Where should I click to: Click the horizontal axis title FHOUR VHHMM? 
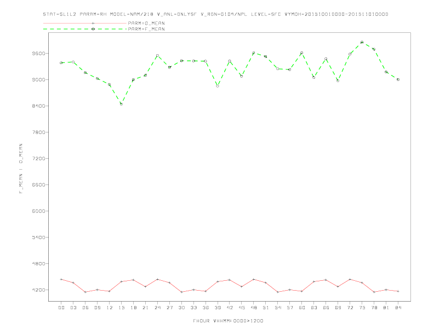[x=228, y=321]
